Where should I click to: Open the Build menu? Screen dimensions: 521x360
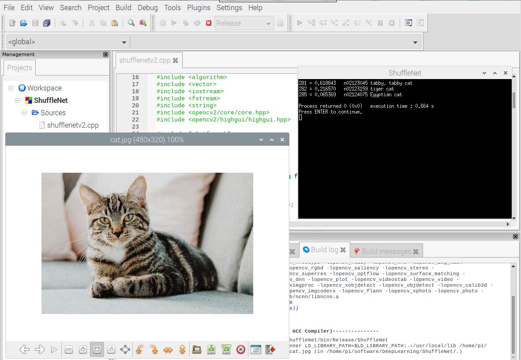pos(124,8)
